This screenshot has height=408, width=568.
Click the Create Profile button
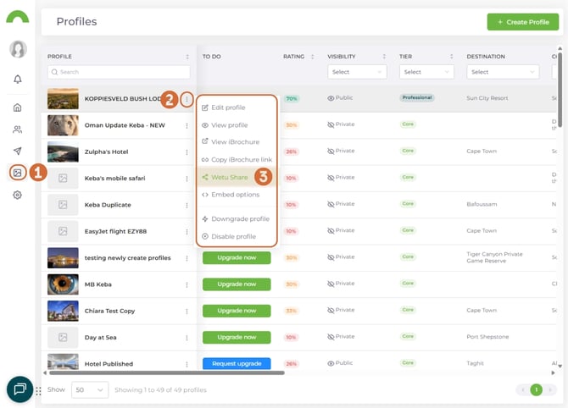[x=522, y=22]
